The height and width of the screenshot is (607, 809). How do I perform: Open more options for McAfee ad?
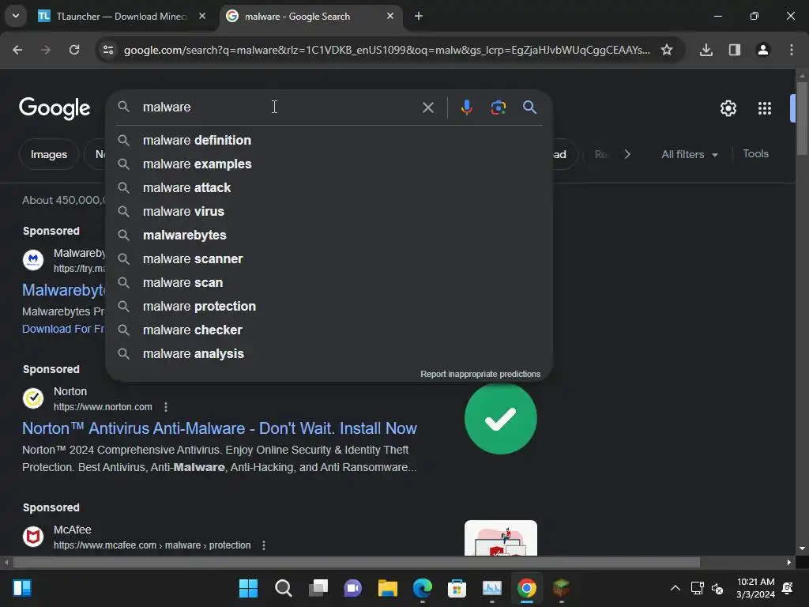tap(264, 545)
